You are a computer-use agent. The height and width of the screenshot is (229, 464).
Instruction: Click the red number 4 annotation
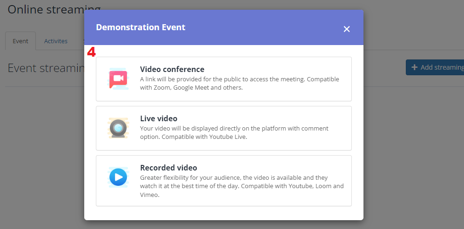(91, 52)
